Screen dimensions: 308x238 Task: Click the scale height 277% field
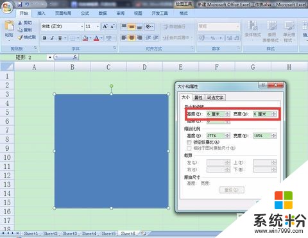click(216, 135)
